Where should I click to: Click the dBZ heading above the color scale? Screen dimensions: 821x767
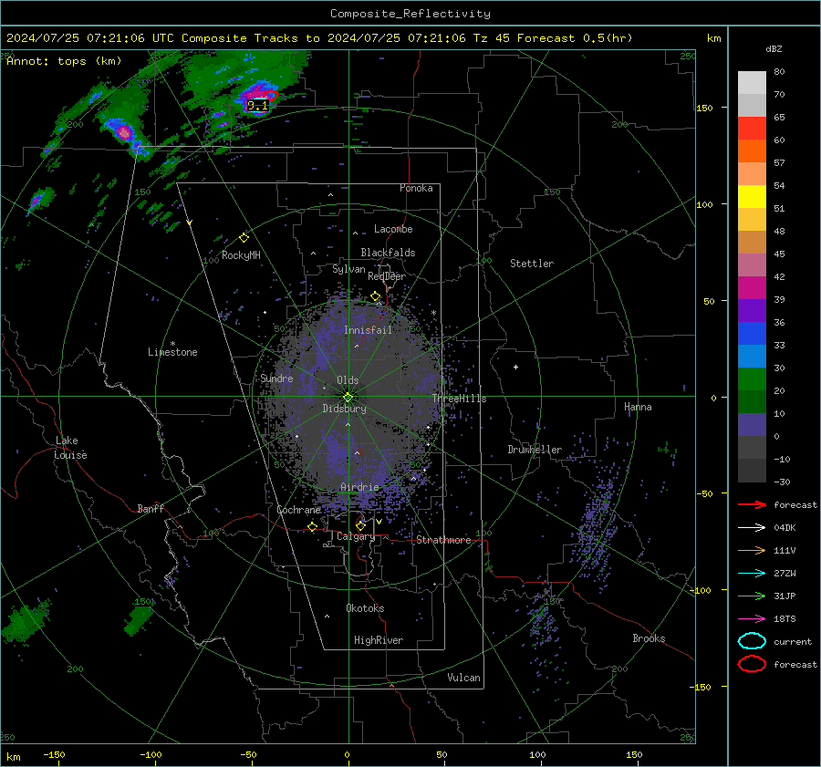(x=774, y=48)
